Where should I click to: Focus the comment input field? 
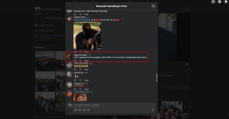[x=114, y=105]
